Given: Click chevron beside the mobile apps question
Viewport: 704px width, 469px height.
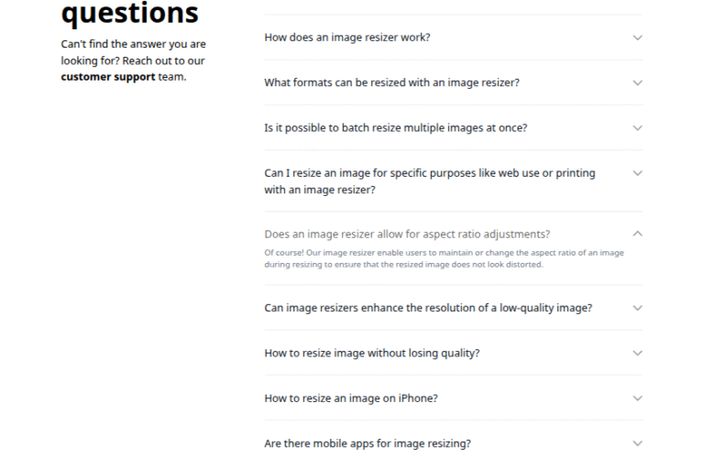Looking at the screenshot, I should (x=638, y=443).
